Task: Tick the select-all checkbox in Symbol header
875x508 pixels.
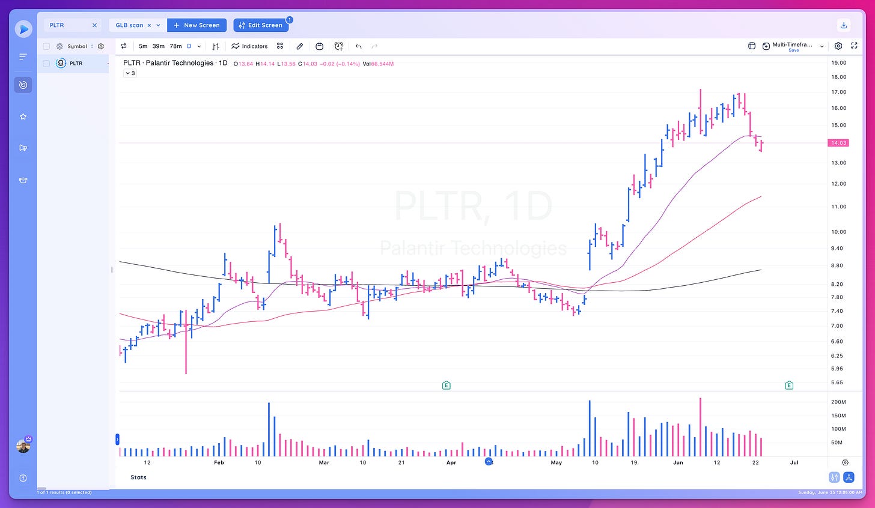Action: pos(46,46)
